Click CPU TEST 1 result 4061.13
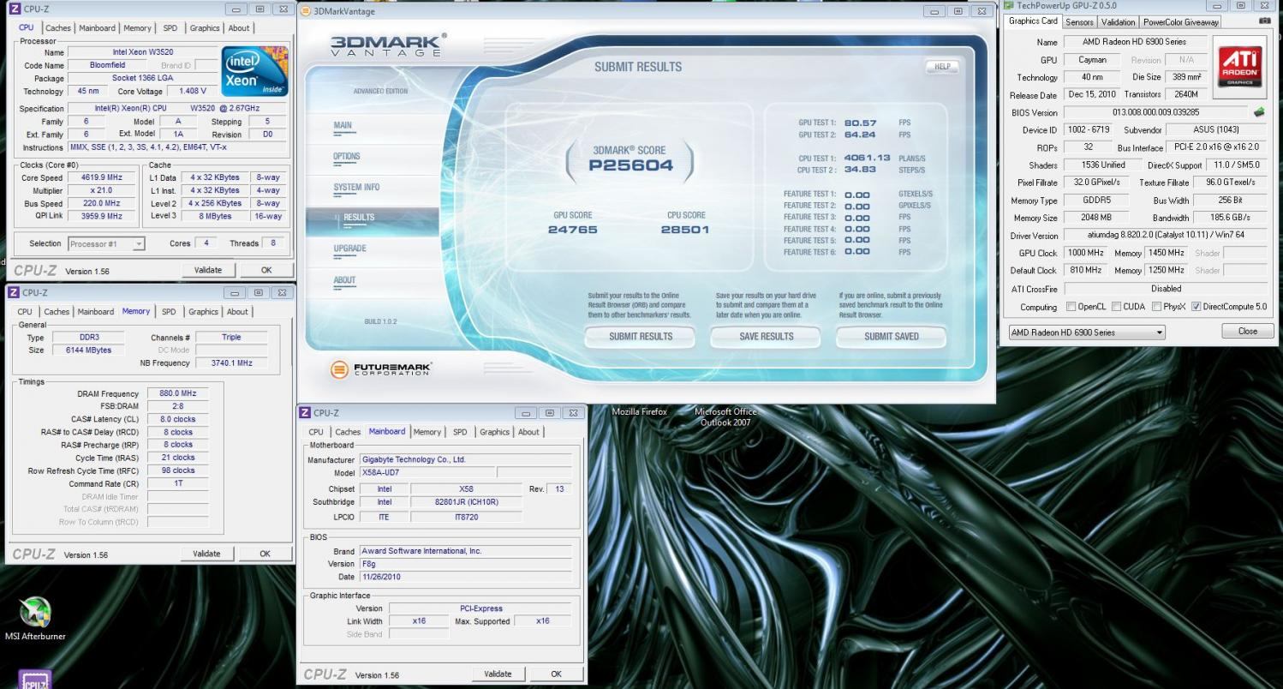Image resolution: width=1283 pixels, height=689 pixels. click(x=867, y=159)
